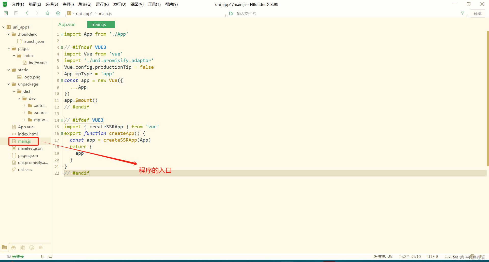Open the cloud web panel icon

click(41, 247)
